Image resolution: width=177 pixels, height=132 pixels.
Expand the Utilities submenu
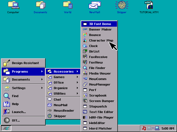[63, 94]
